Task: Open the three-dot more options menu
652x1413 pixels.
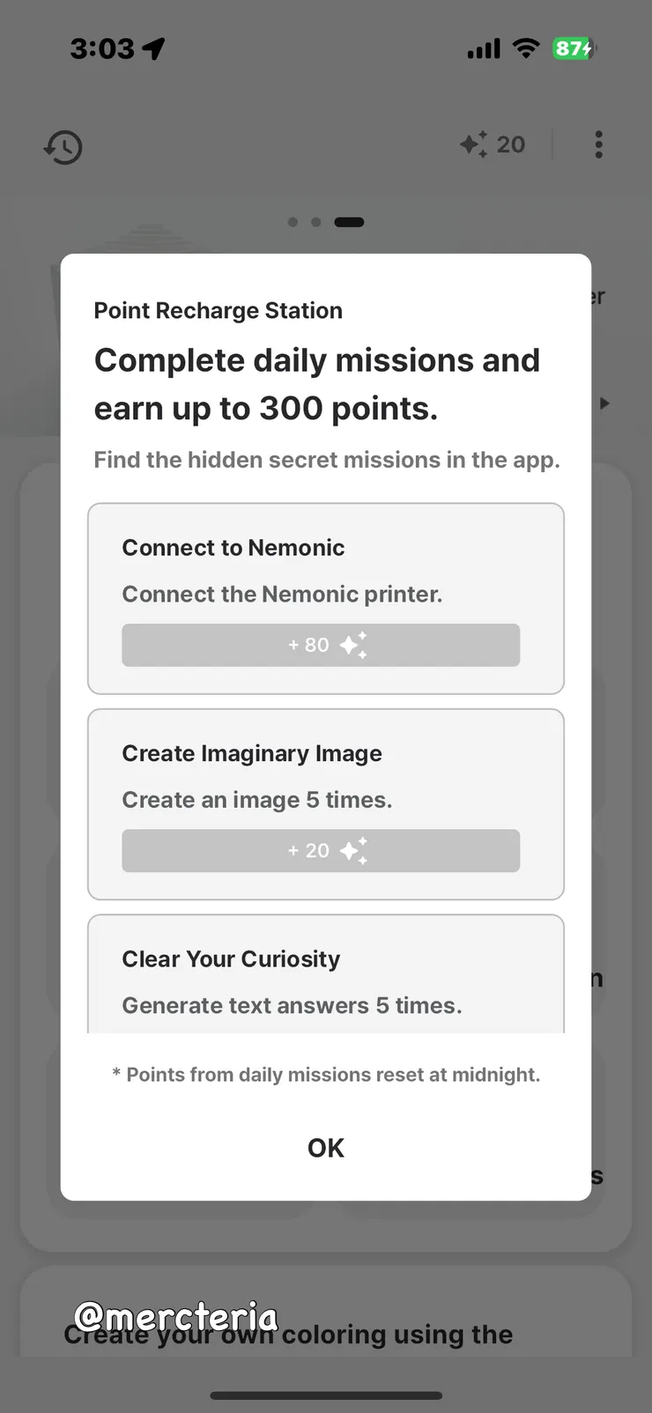Action: (599, 144)
